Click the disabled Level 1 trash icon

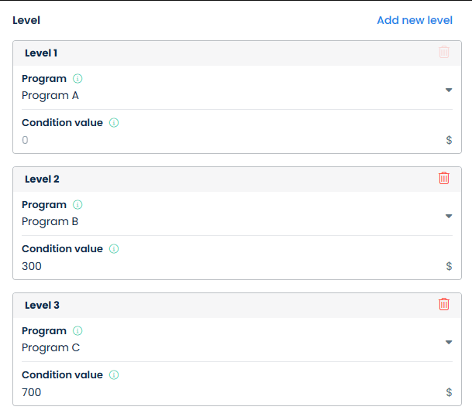[x=444, y=52]
